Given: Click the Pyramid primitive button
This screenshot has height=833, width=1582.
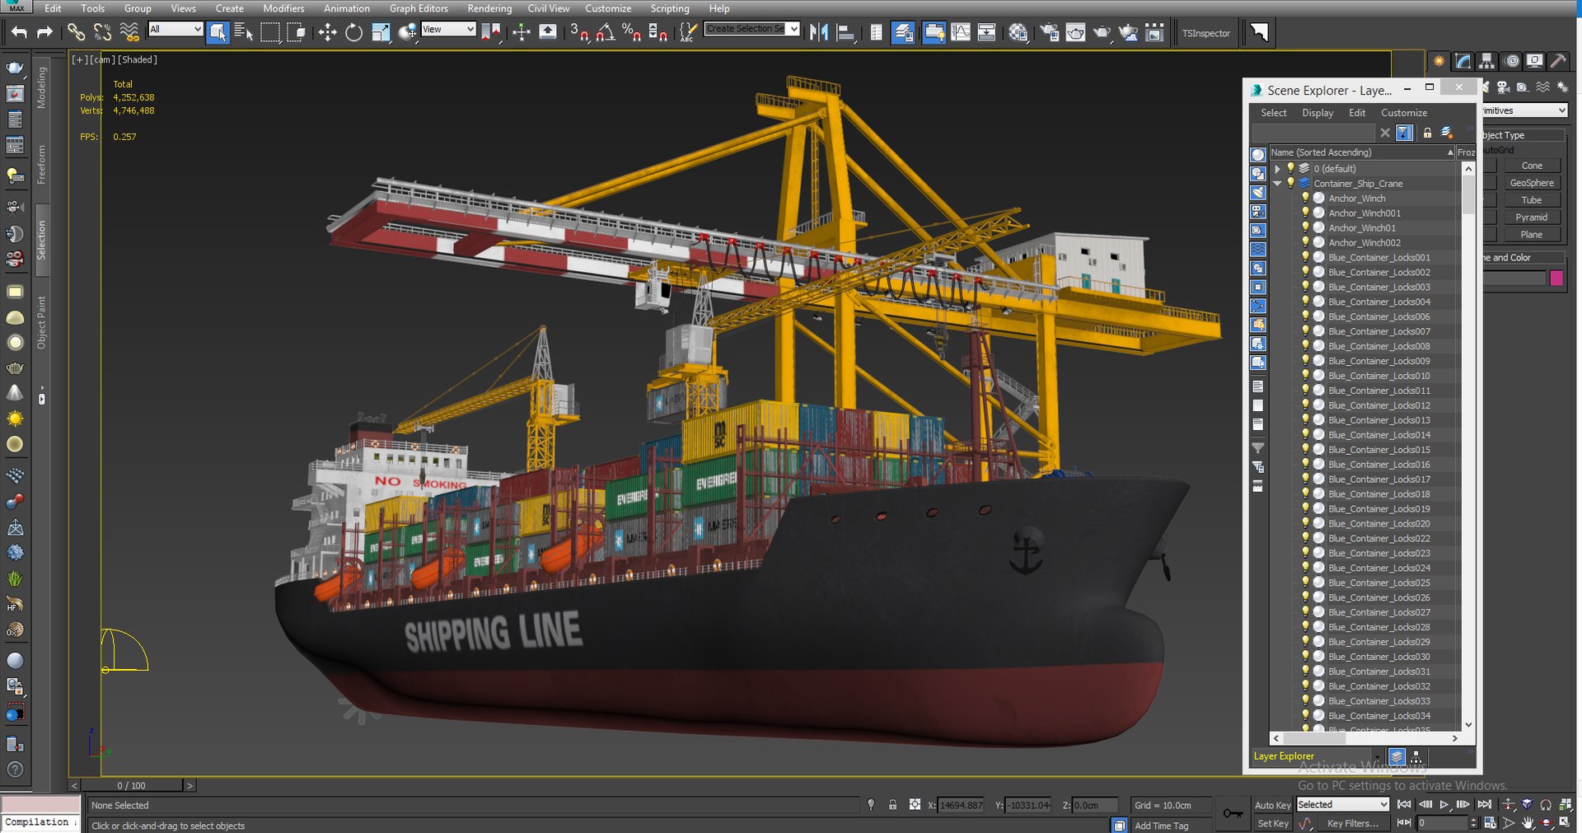Looking at the screenshot, I should click(x=1532, y=218).
